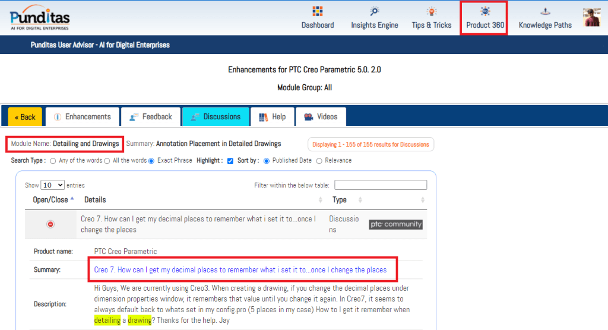Viewport: 608px width, 330px height.
Task: Open the Dashboard grid icon
Action: (317, 12)
